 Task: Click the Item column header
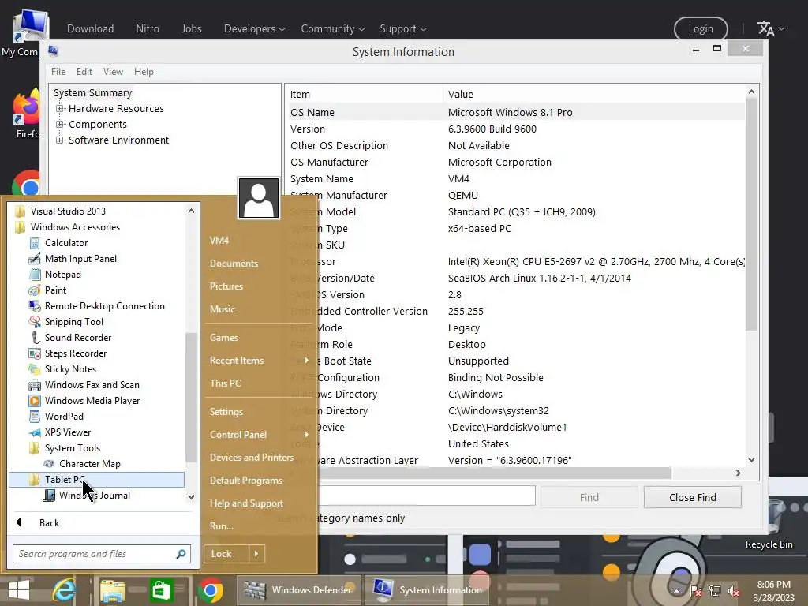(365, 95)
